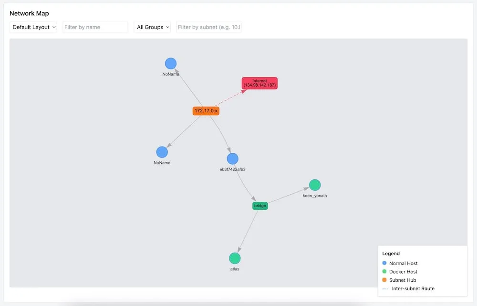
Task: Select the lower NoName host node
Action: click(162, 152)
